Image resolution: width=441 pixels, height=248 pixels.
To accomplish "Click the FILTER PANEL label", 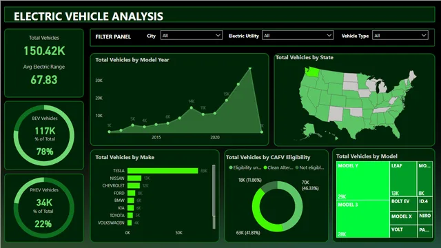I will [113, 37].
